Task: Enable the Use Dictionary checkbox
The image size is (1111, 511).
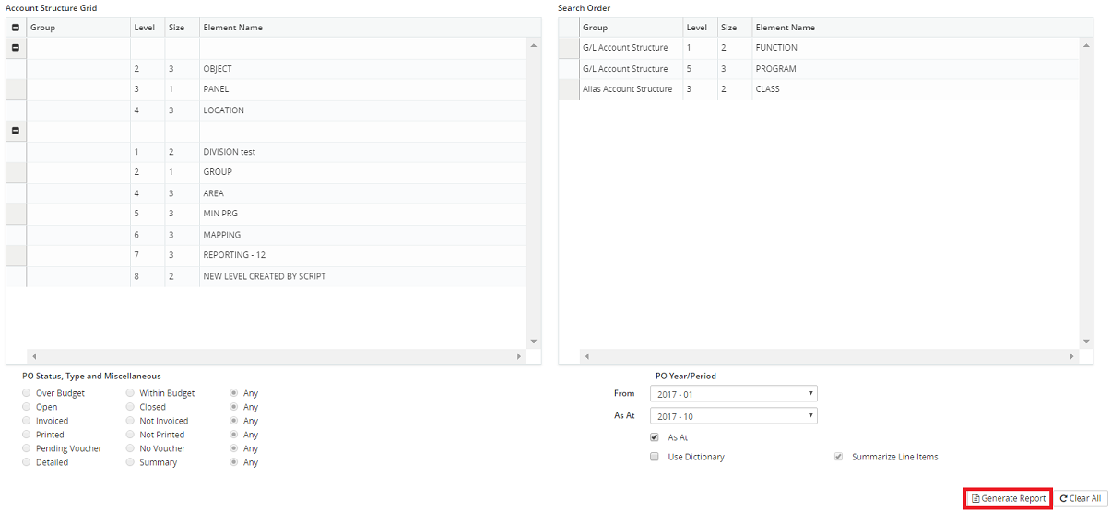Action: 655,457
